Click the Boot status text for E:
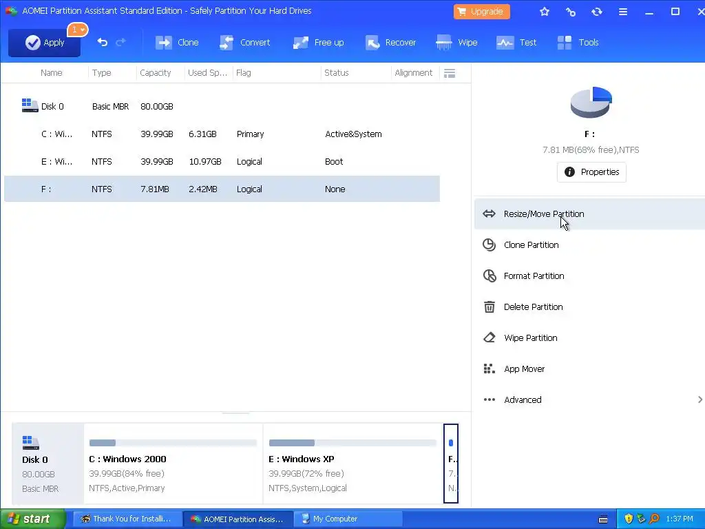This screenshot has width=705, height=529. (x=334, y=161)
